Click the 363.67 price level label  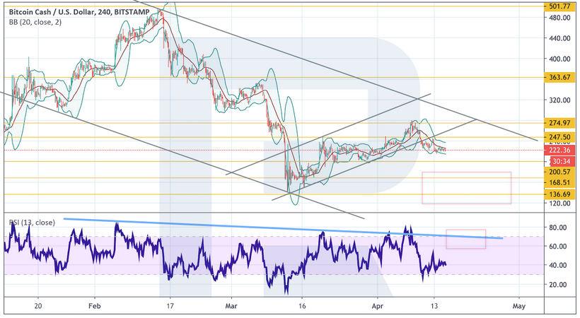(x=559, y=77)
